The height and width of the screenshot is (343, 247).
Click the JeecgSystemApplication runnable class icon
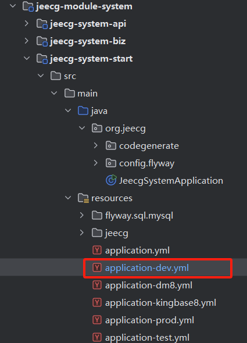point(111,180)
